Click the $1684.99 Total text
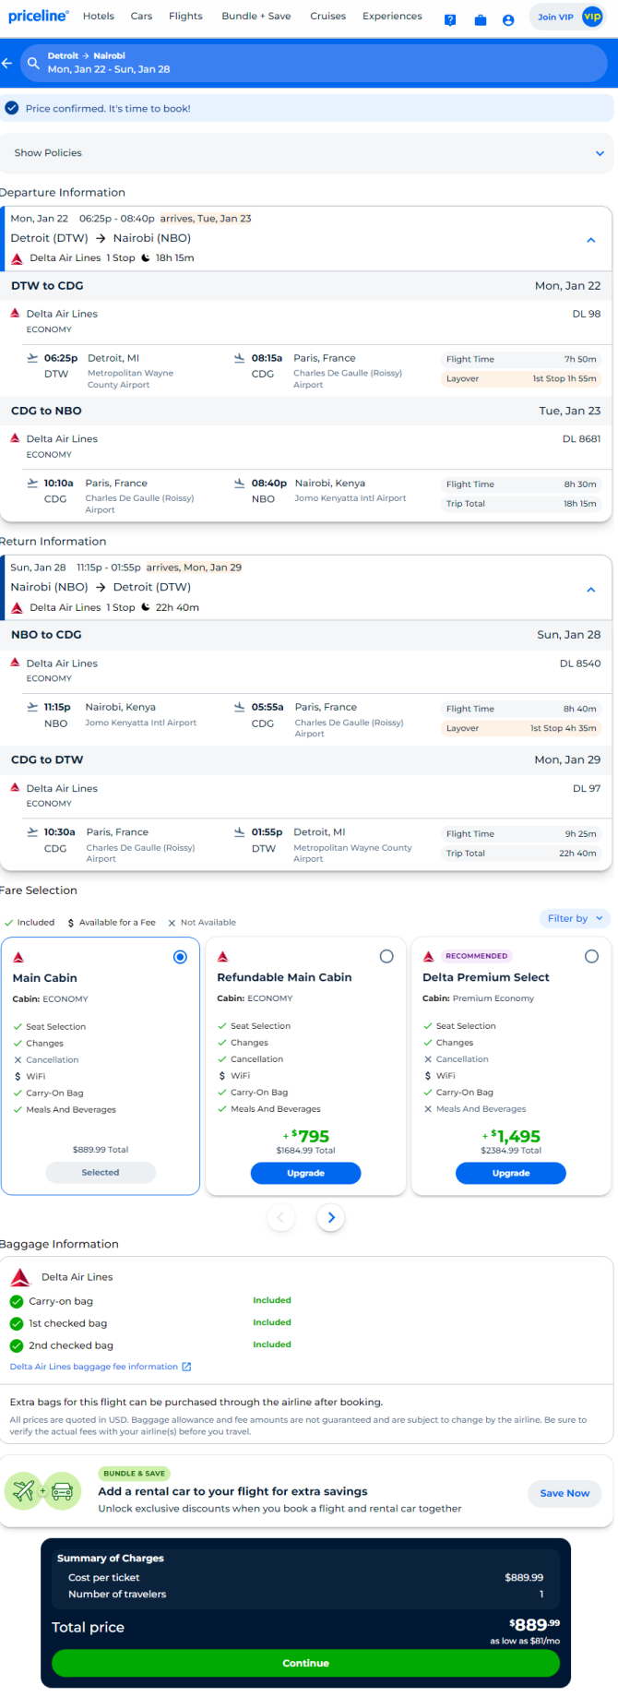 [305, 1151]
